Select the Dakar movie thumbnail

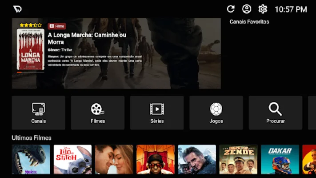[280, 159]
